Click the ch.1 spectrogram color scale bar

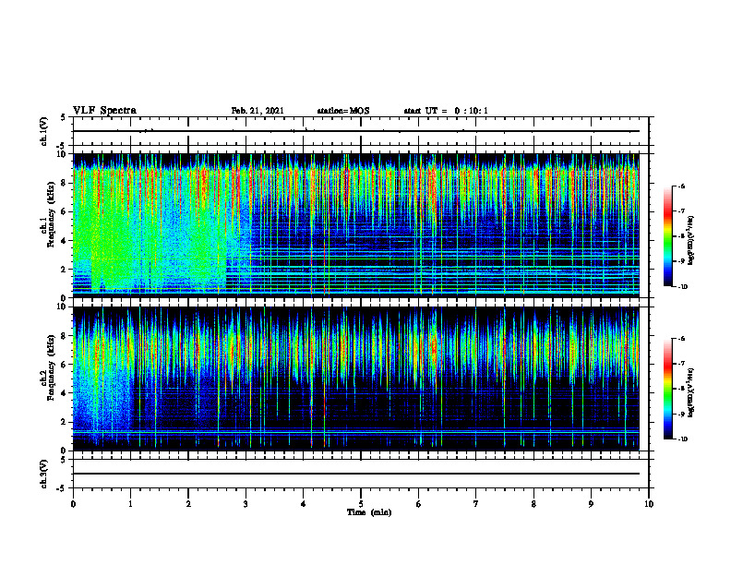tap(667, 236)
